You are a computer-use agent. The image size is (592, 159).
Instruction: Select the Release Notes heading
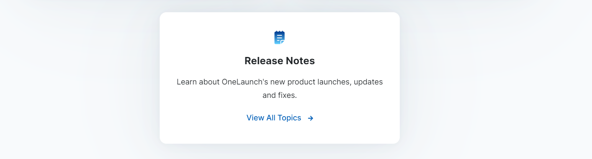pos(280,61)
